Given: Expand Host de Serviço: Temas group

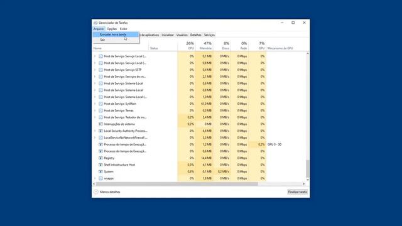Looking at the screenshot, I should (95, 110).
